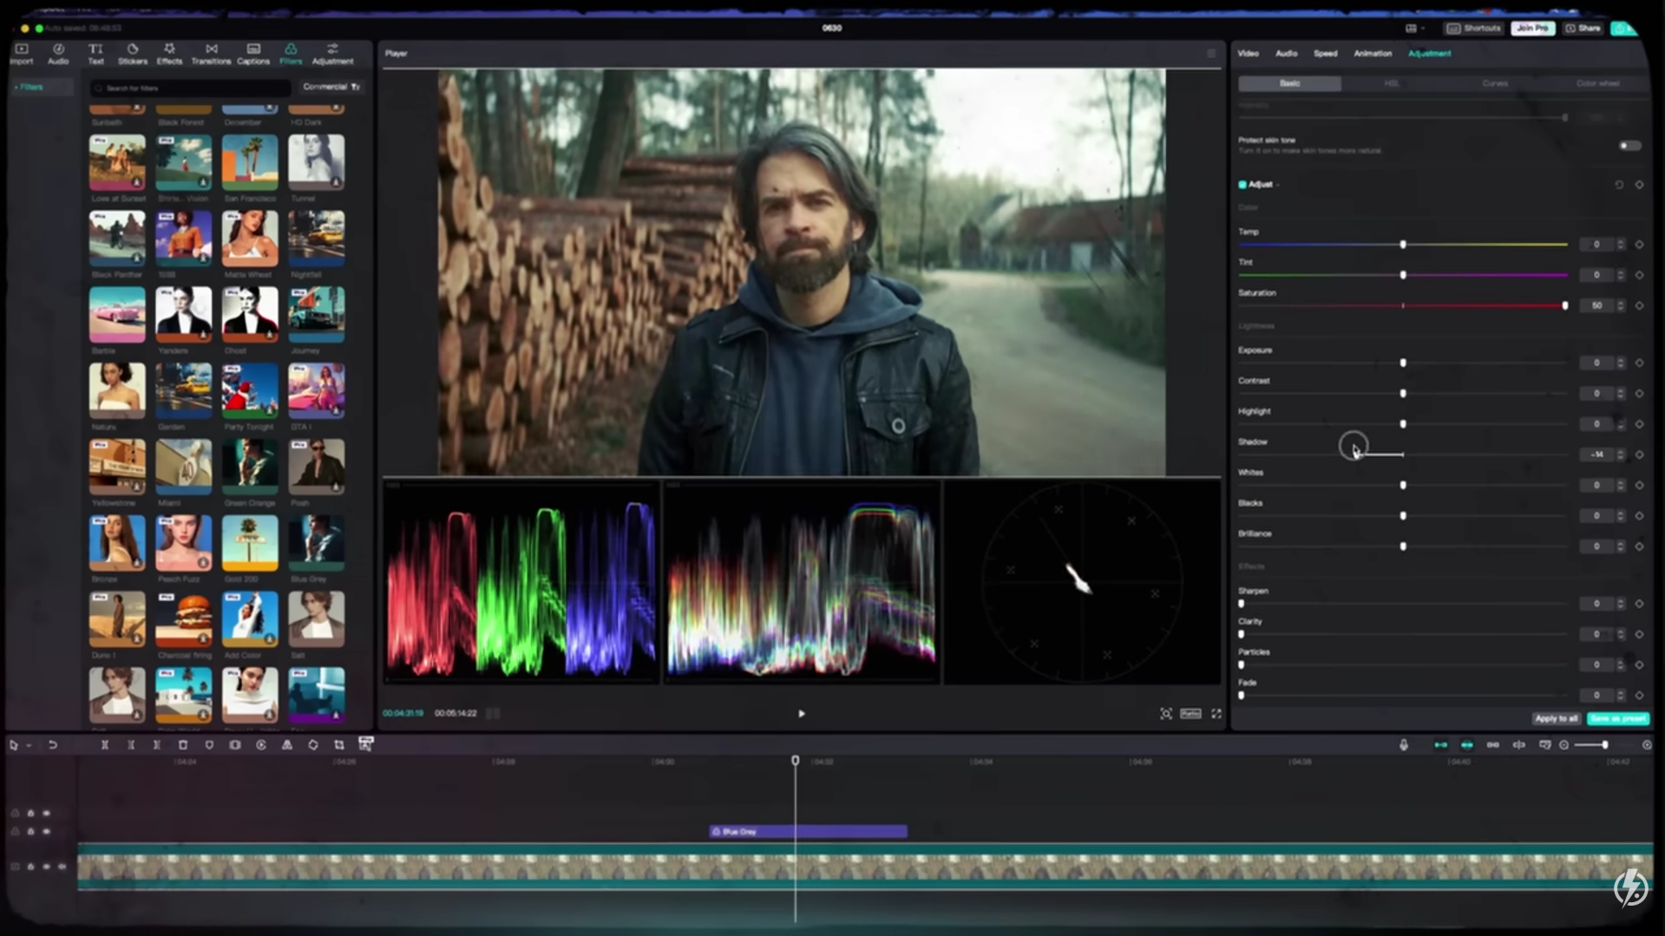Viewport: 1665px width, 936px height.
Task: Click the Apply to all button
Action: pos(1556,719)
